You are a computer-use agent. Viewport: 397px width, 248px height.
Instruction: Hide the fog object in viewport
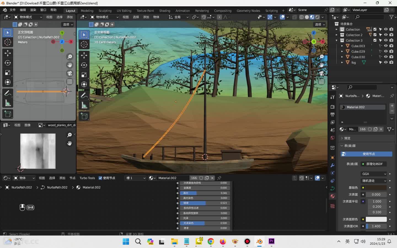tap(386, 63)
